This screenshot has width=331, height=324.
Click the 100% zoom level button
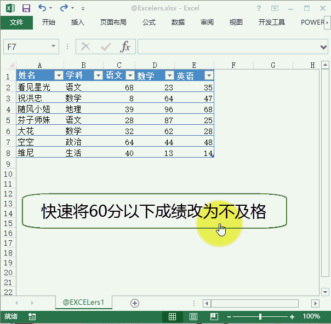[x=311, y=316]
